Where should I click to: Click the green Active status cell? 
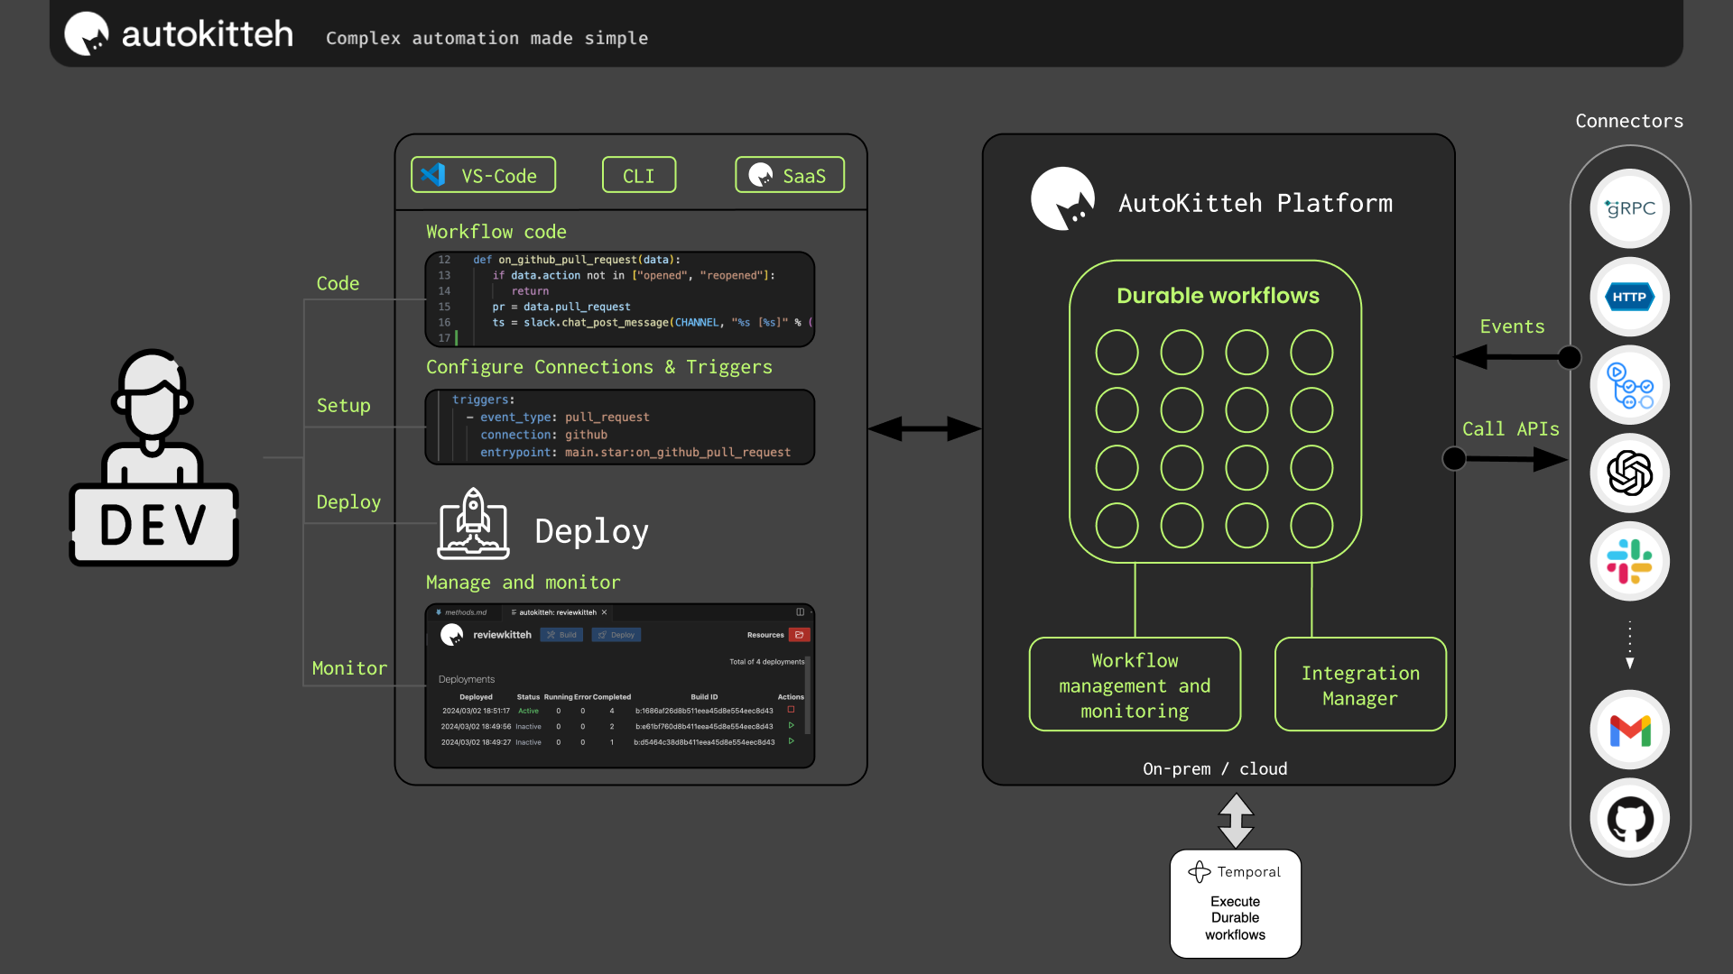pyautogui.click(x=528, y=711)
